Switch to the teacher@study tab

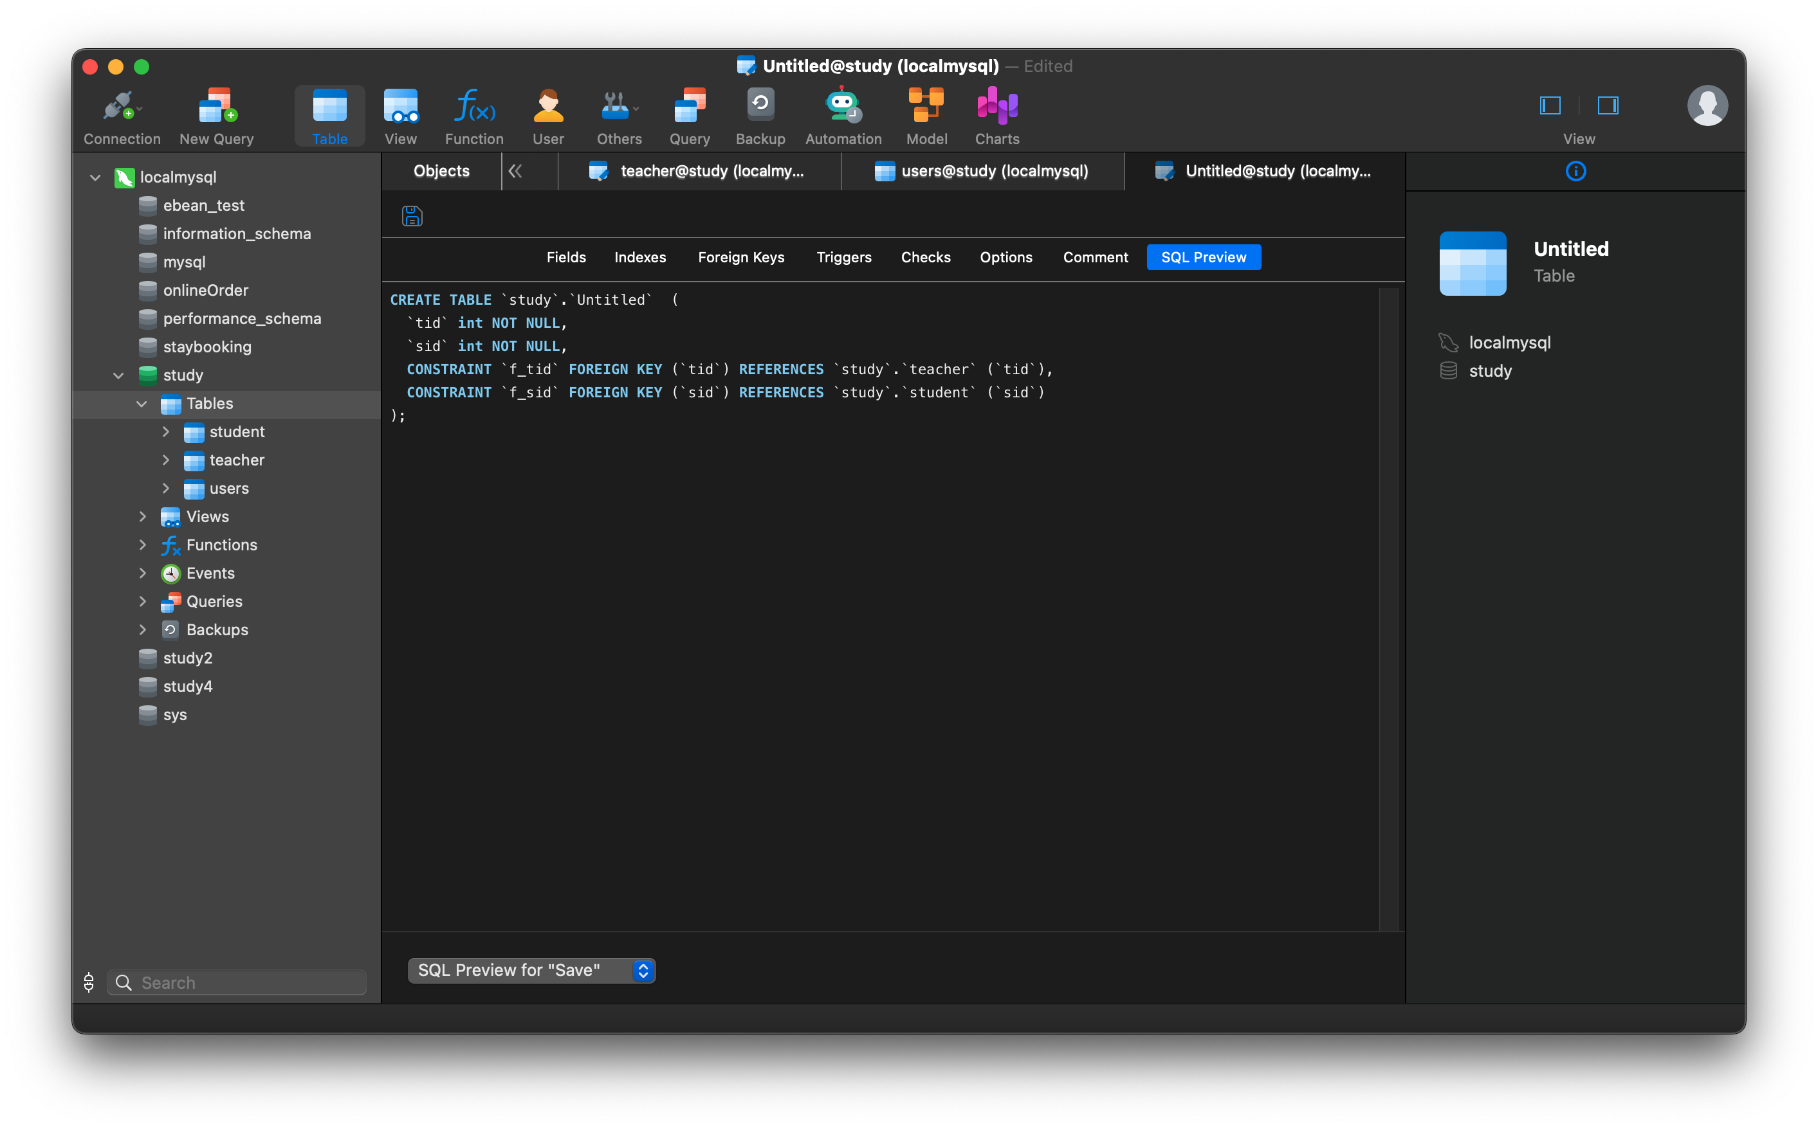pos(699,171)
